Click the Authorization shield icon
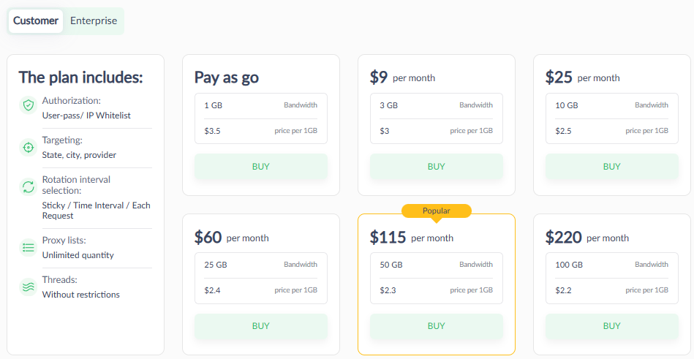The image size is (694, 359). 28,106
